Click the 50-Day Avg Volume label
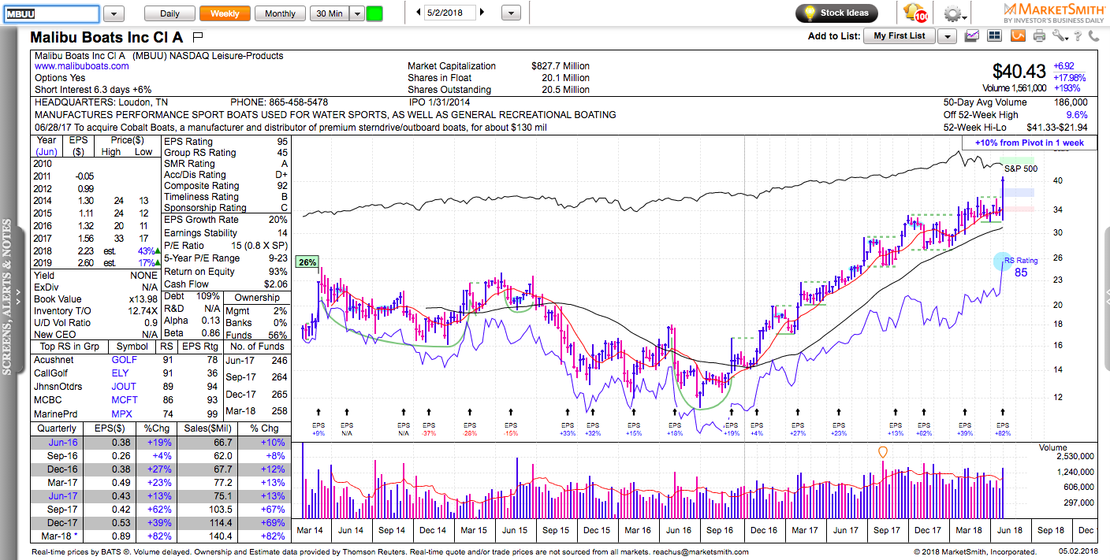This screenshot has width=1110, height=560. click(x=985, y=102)
